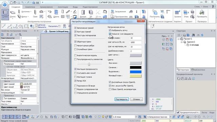Select the rectangle drawing mode
Screen dimensions: 217x122
(x=26, y=26)
